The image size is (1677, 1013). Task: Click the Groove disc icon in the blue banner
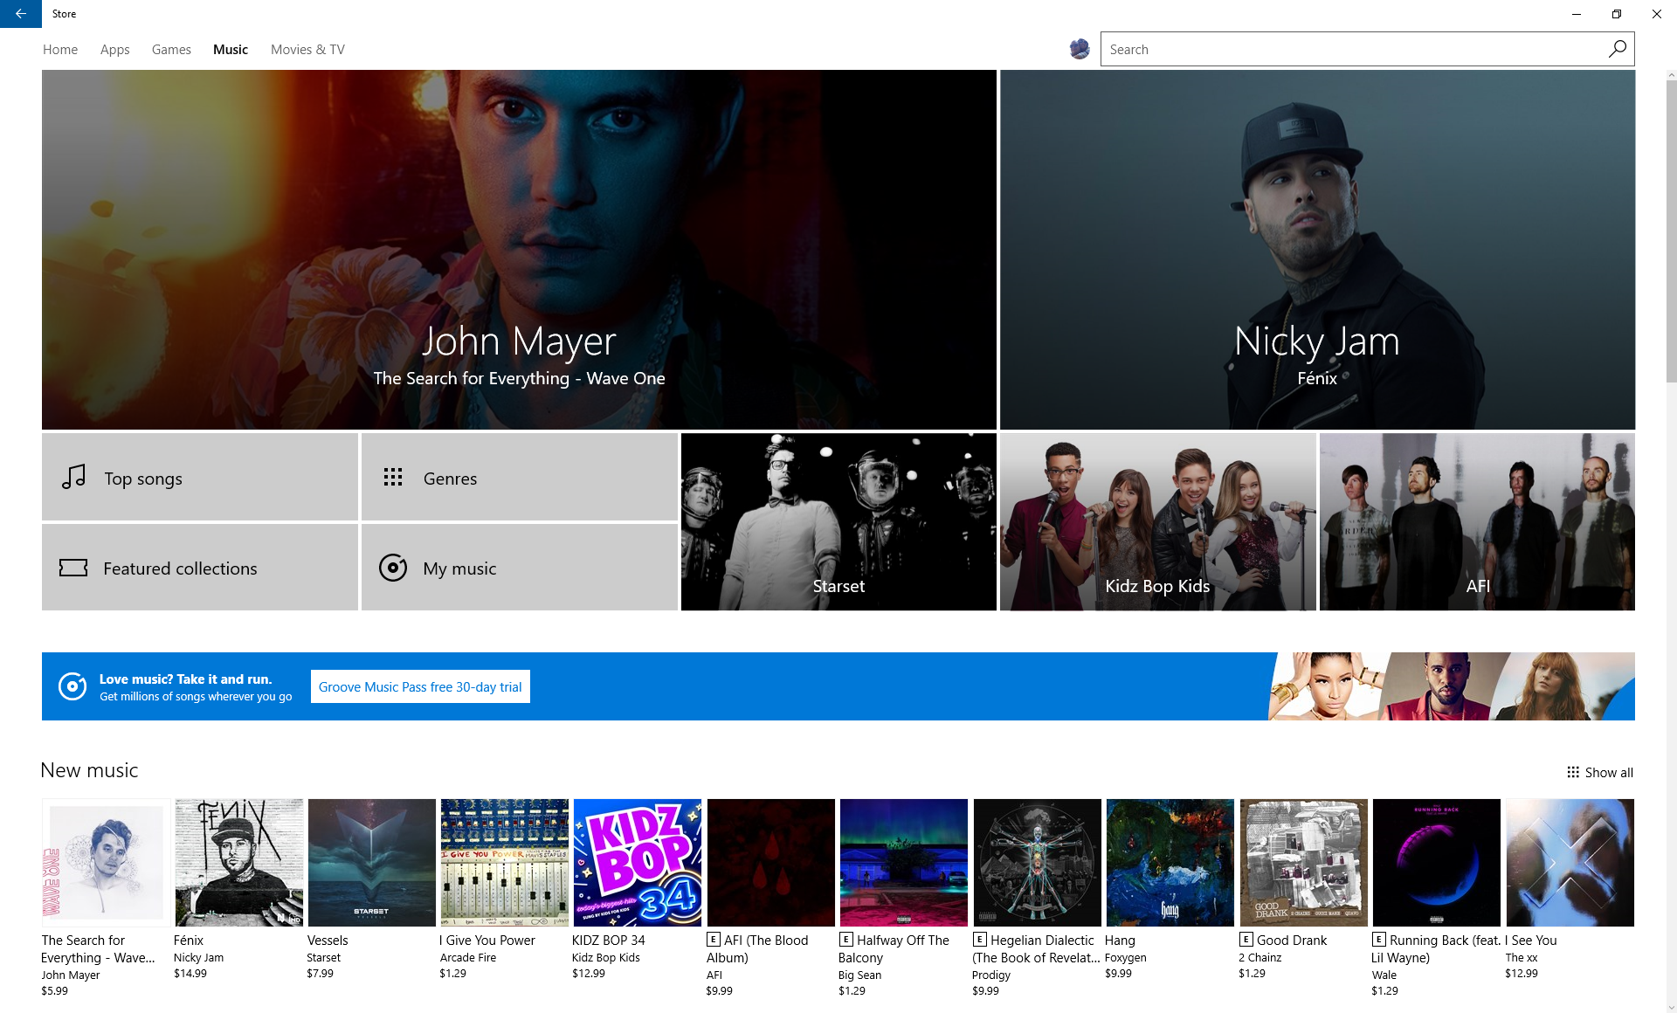tap(72, 686)
